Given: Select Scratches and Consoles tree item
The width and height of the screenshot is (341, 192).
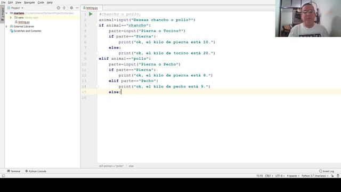Looking at the screenshot, I should point(27,31).
